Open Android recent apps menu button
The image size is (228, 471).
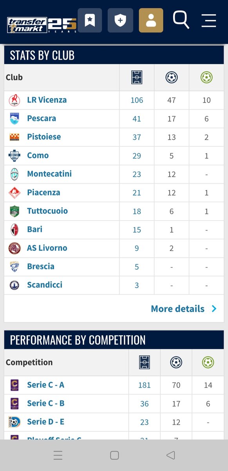(58, 455)
